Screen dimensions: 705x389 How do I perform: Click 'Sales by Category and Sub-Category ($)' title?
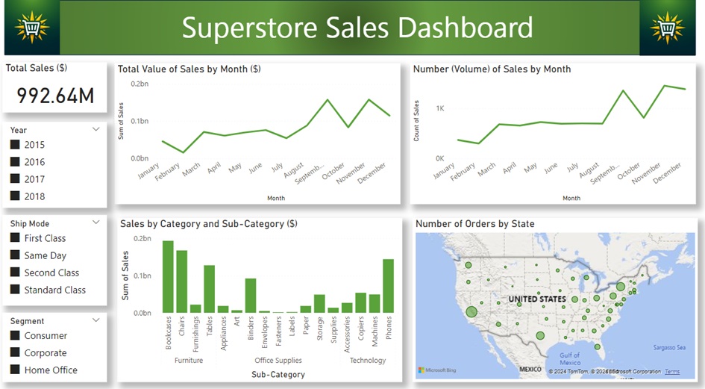tap(209, 224)
